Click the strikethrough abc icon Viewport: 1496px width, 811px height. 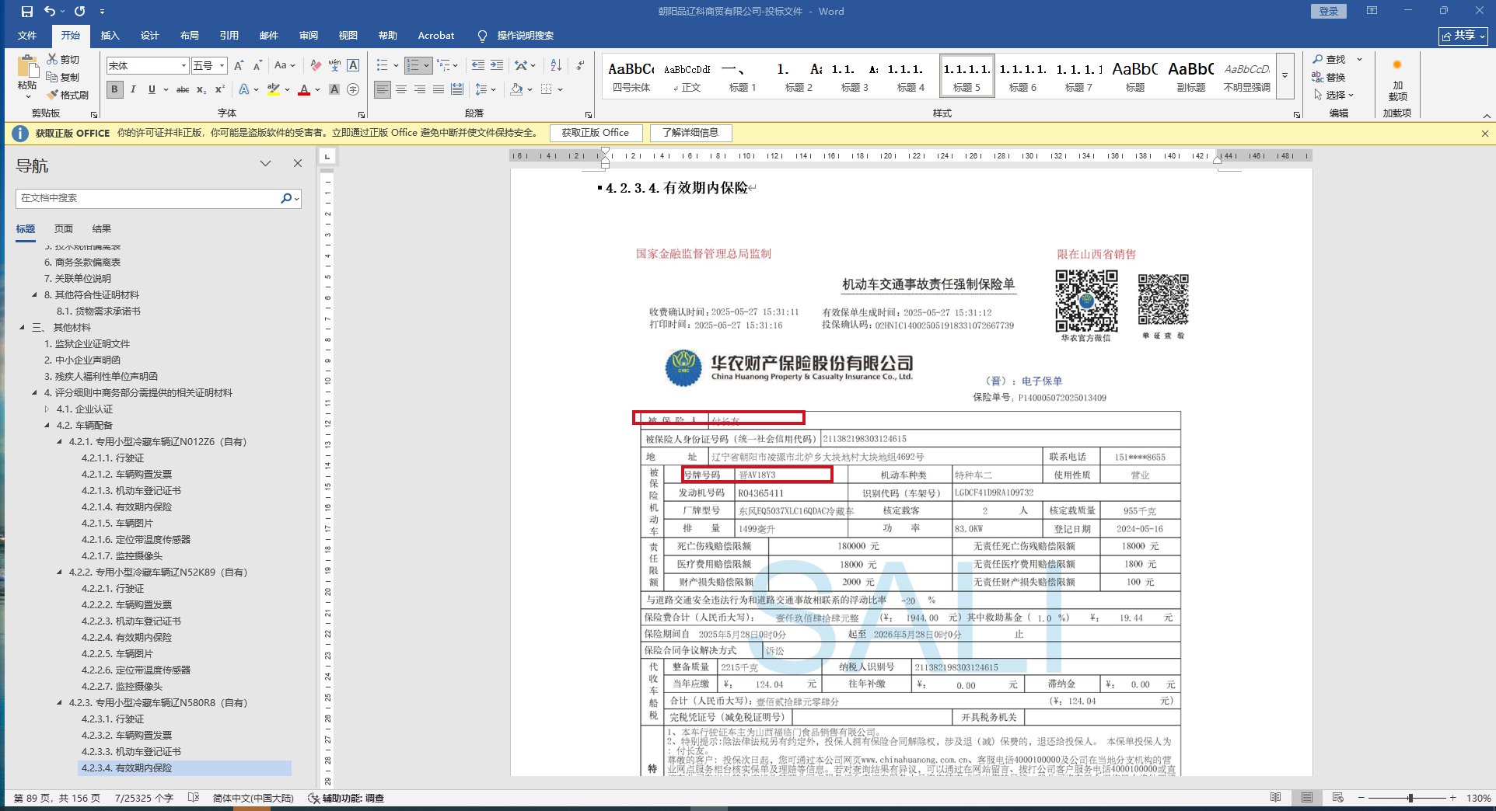point(183,89)
